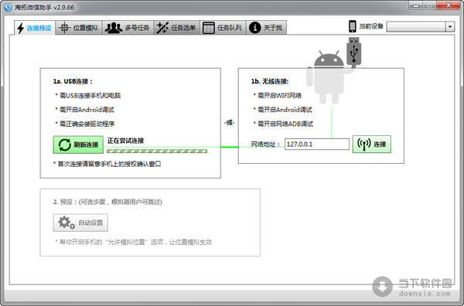The width and height of the screenshot is (464, 306).
Task: Minimize the 海拓微信助手 window
Action: click(x=416, y=5)
